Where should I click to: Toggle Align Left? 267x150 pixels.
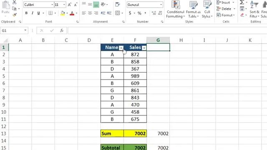tap(83, 13)
